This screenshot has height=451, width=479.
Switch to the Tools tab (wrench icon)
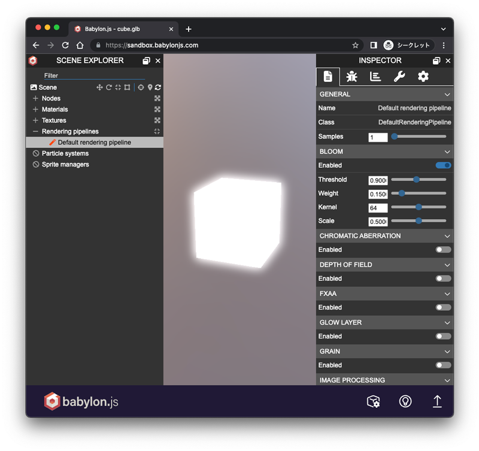click(x=399, y=77)
